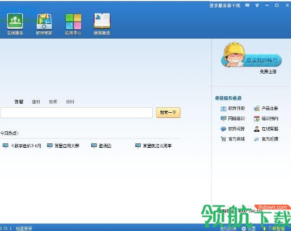Click monitor icon beside 算量应用大赛
The height and width of the screenshot is (231, 291).
(x=50, y=146)
